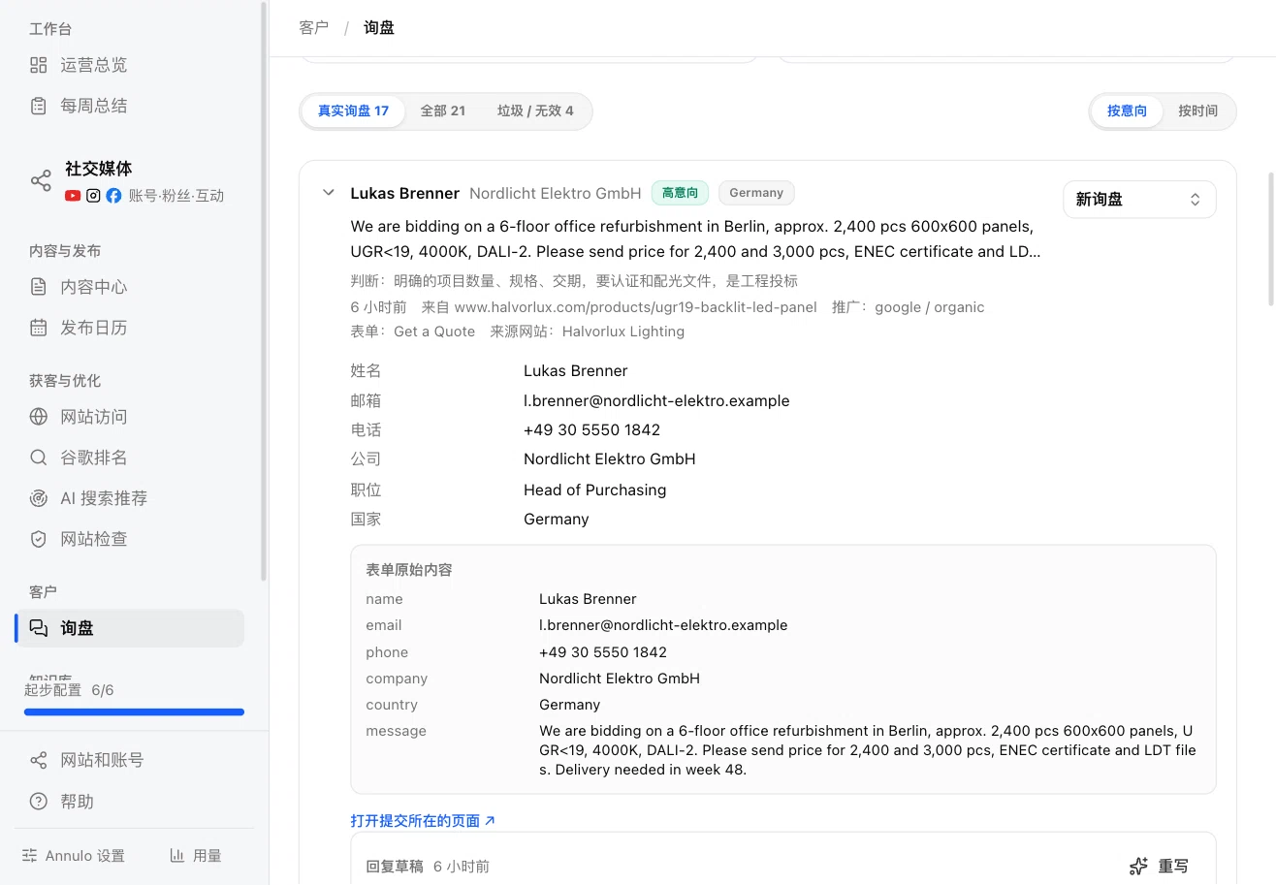Click the 谷歌排名 search icon

39,458
